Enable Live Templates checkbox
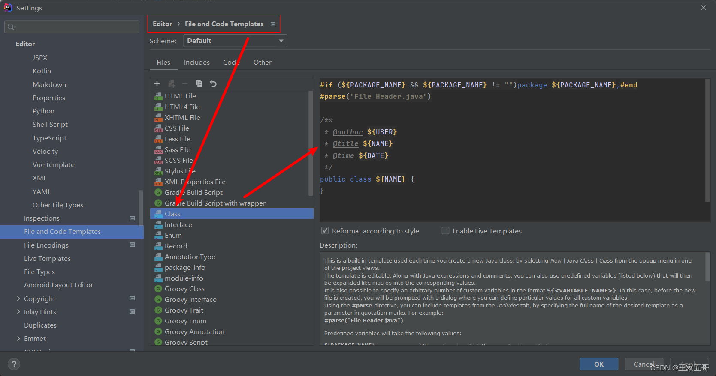The width and height of the screenshot is (716, 376). 446,231
